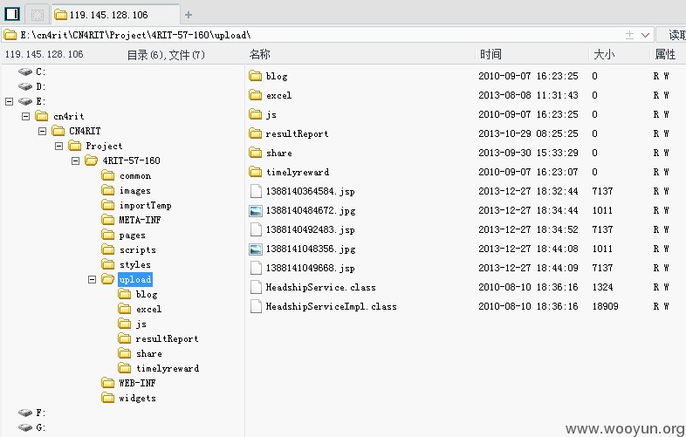This screenshot has width=686, height=437.
Task: Select the images folder in the tree
Action: click(x=134, y=191)
